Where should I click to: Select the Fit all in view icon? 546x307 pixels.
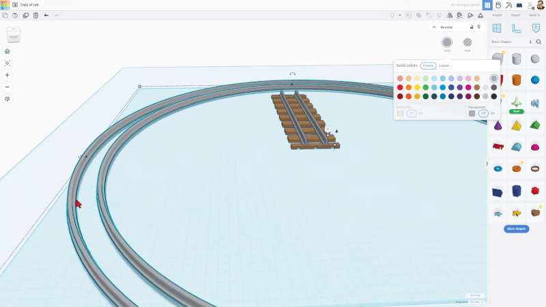coord(7,63)
